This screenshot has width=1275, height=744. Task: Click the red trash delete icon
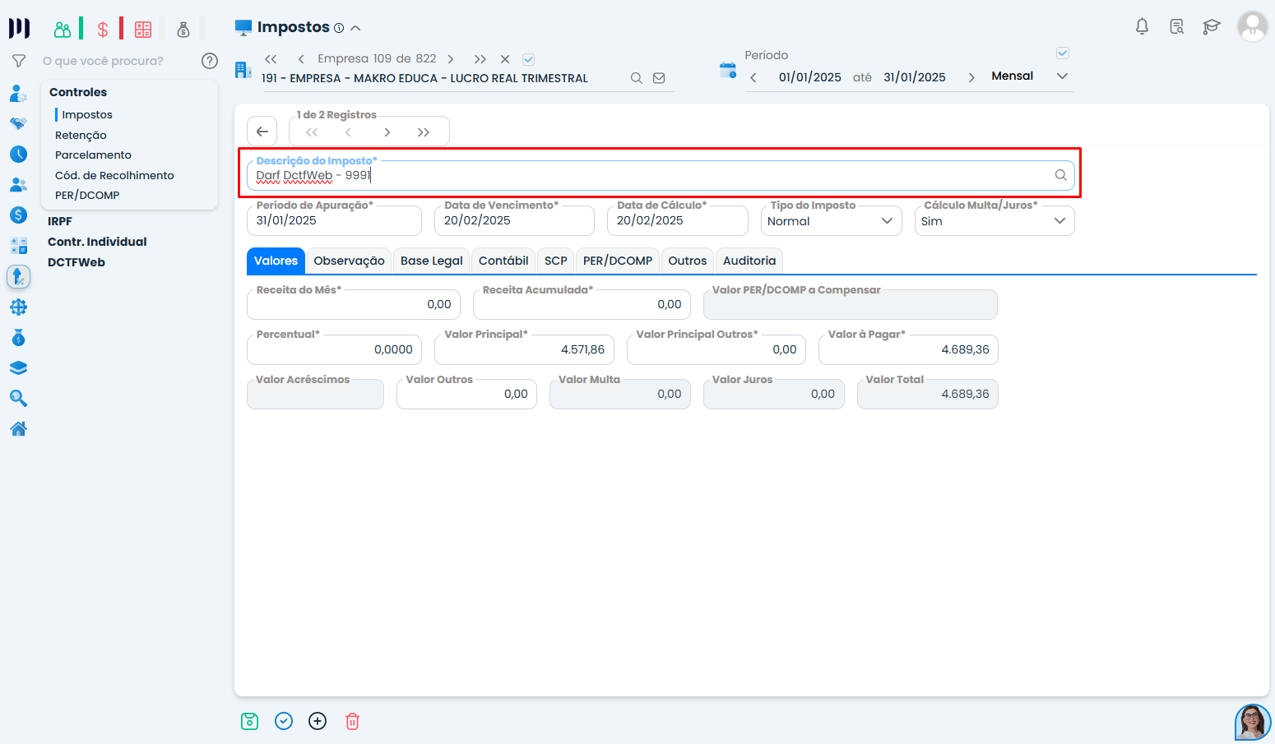(352, 721)
